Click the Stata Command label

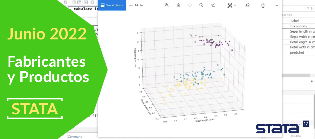coord(75,137)
